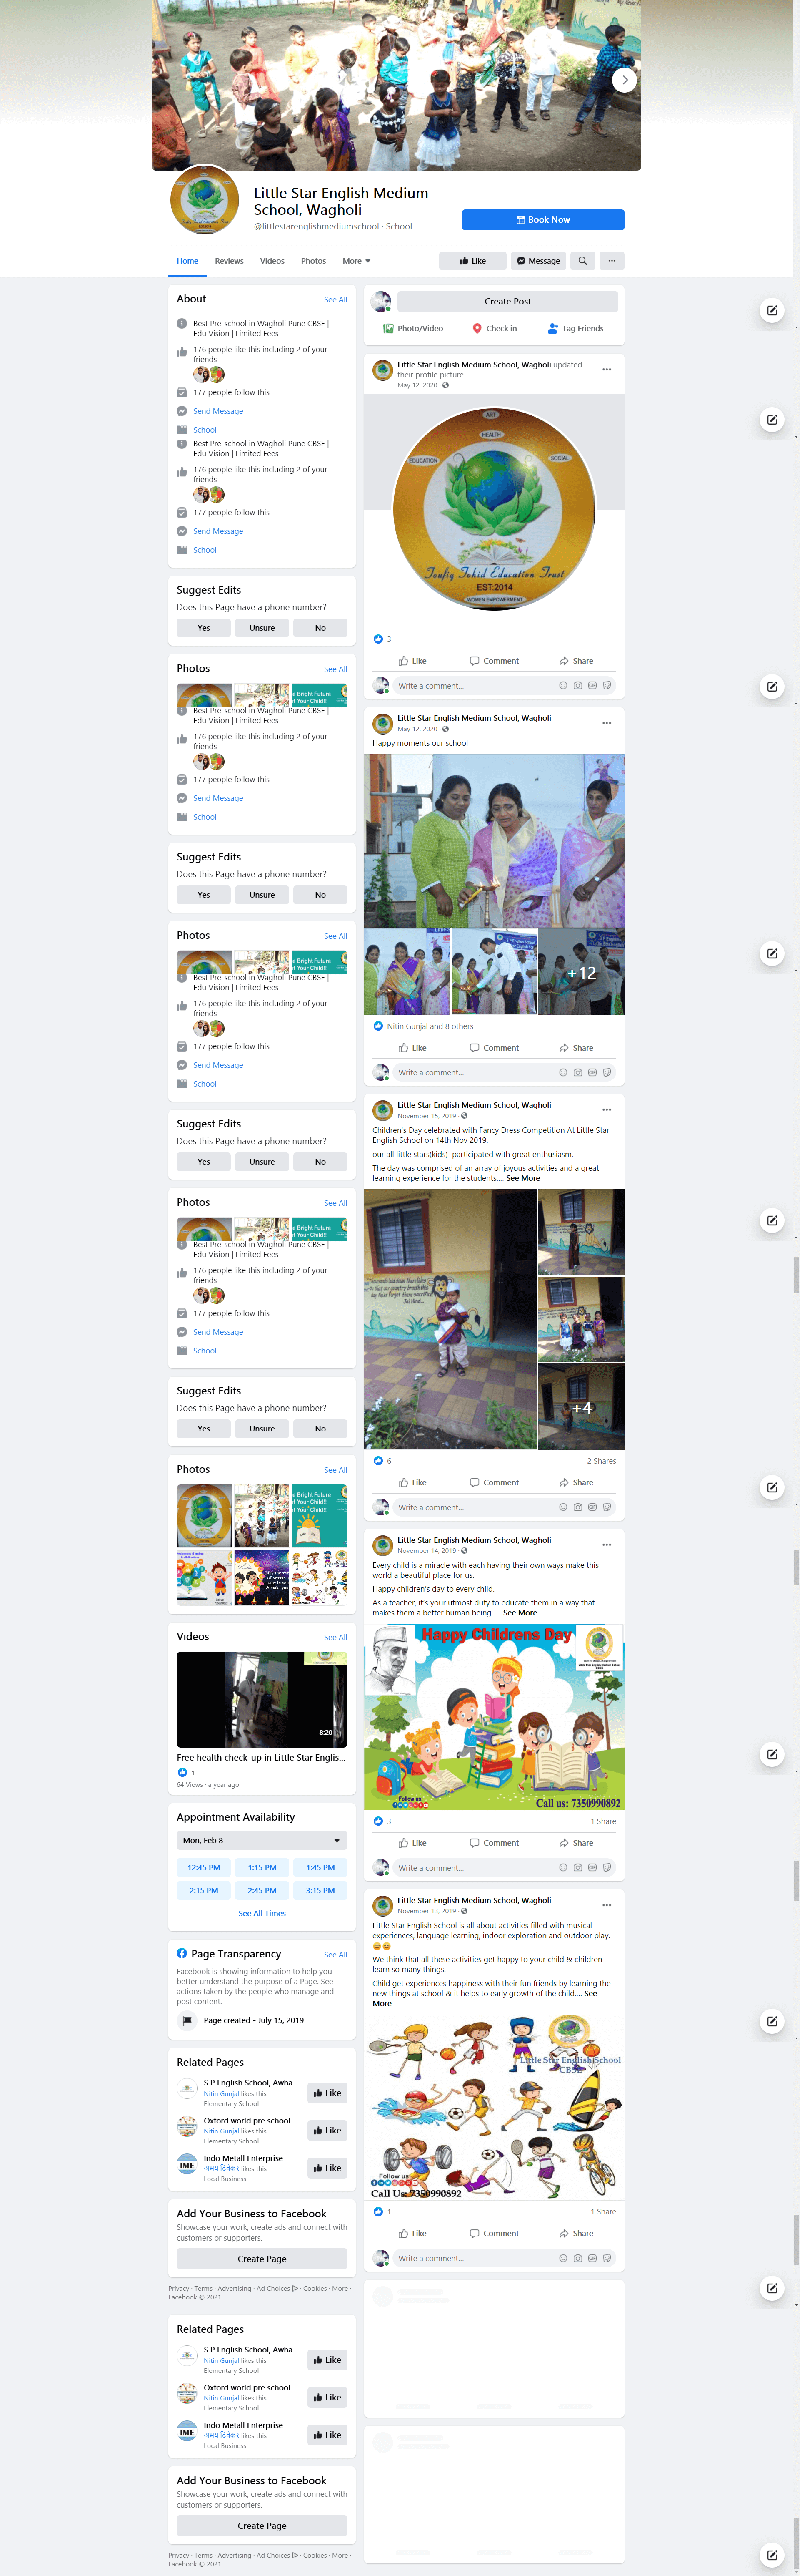The width and height of the screenshot is (800, 2576).
Task: Open the Privacy footer link
Action: click(179, 2288)
